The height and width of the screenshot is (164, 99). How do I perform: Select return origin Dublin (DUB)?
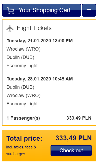(20, 87)
